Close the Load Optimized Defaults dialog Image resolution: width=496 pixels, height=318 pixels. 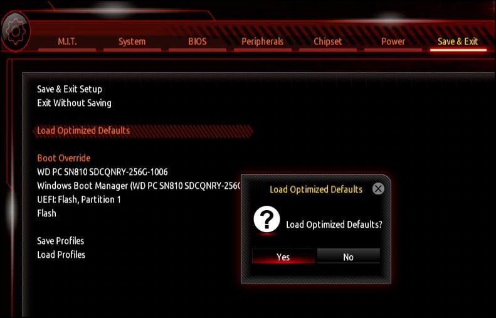pyautogui.click(x=378, y=189)
